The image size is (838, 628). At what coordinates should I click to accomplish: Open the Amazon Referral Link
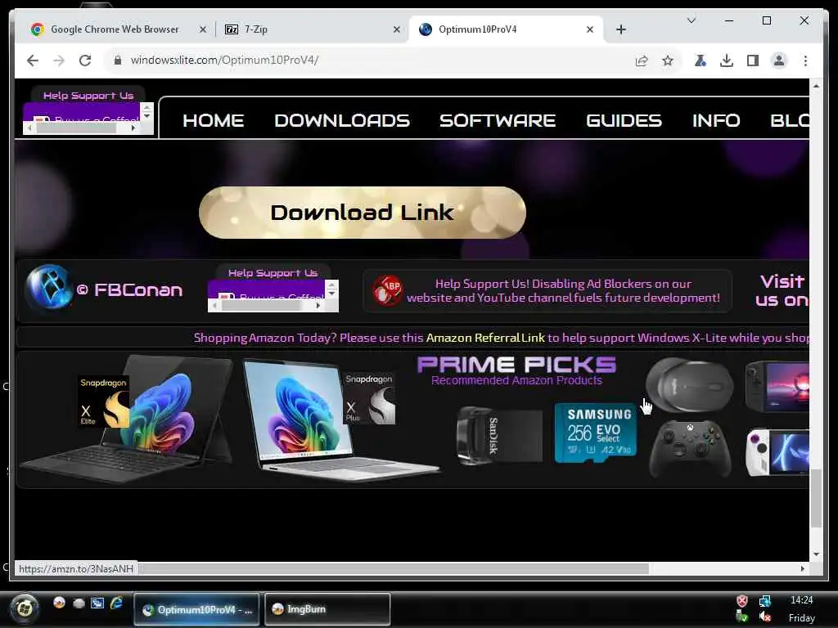click(x=485, y=338)
